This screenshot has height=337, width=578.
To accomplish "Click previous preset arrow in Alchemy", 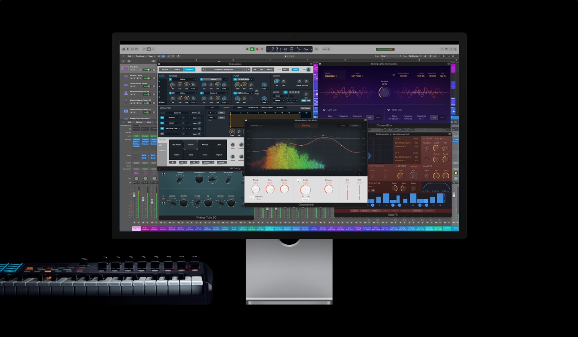I will tap(244, 69).
